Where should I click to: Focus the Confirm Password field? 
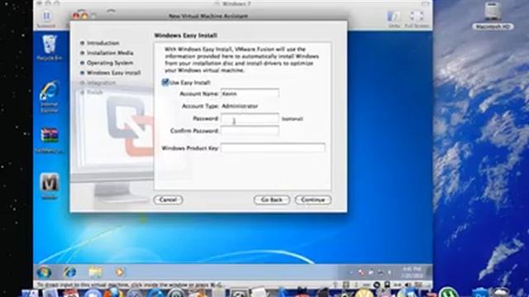pos(250,130)
